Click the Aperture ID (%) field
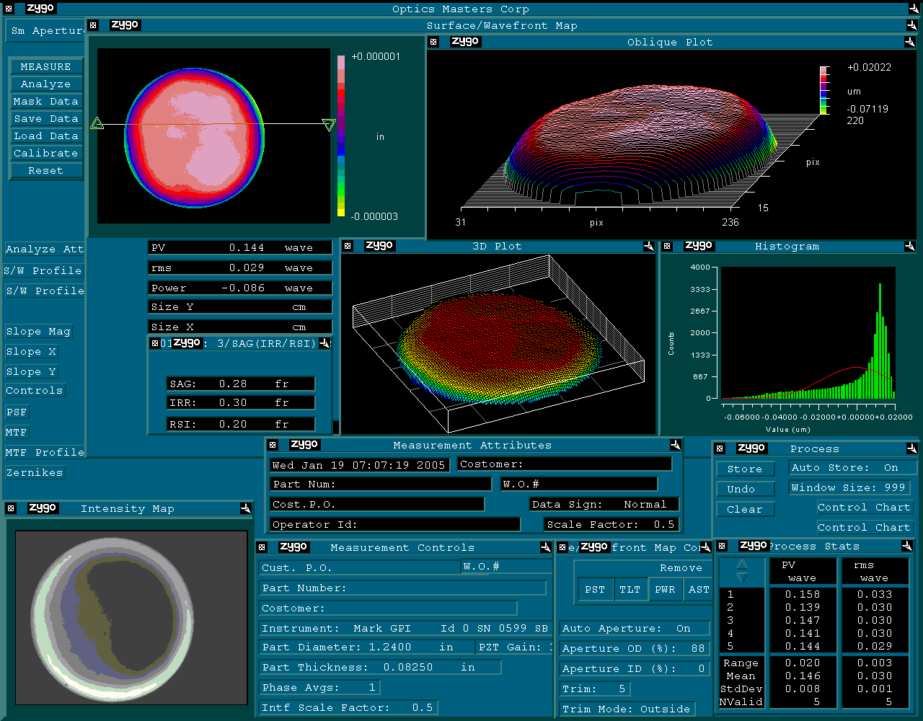Screen dimensions: 923x721 635,669
